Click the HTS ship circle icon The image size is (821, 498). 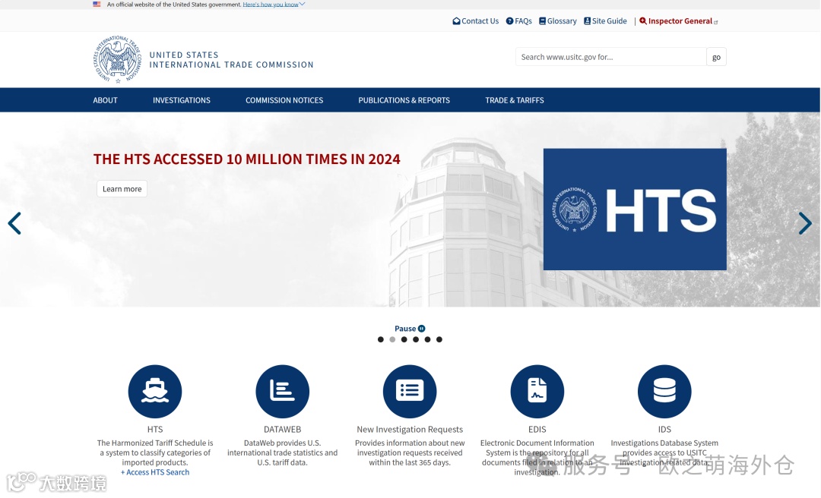click(x=155, y=391)
